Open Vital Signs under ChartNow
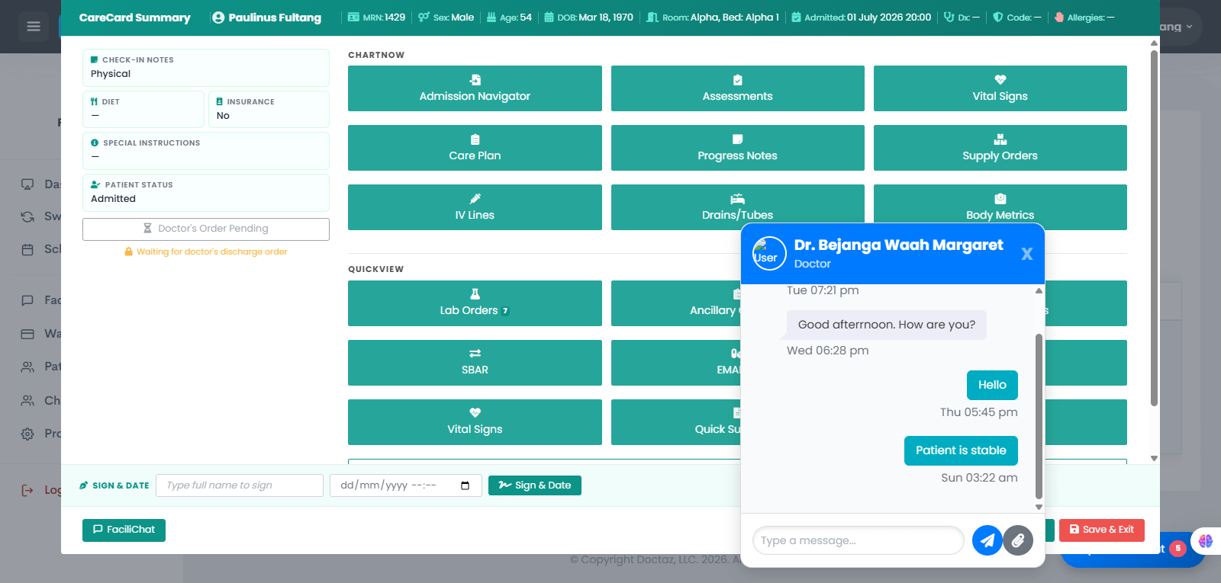 tap(1000, 88)
